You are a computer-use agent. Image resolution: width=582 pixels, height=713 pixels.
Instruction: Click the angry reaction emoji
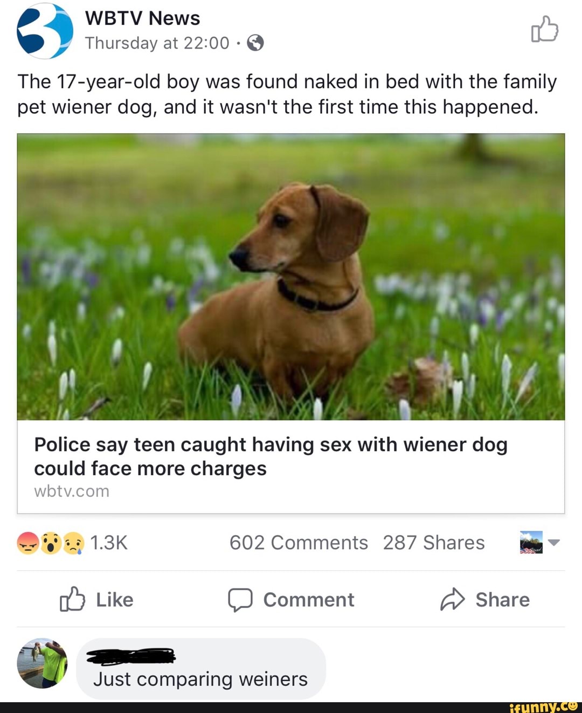click(28, 543)
